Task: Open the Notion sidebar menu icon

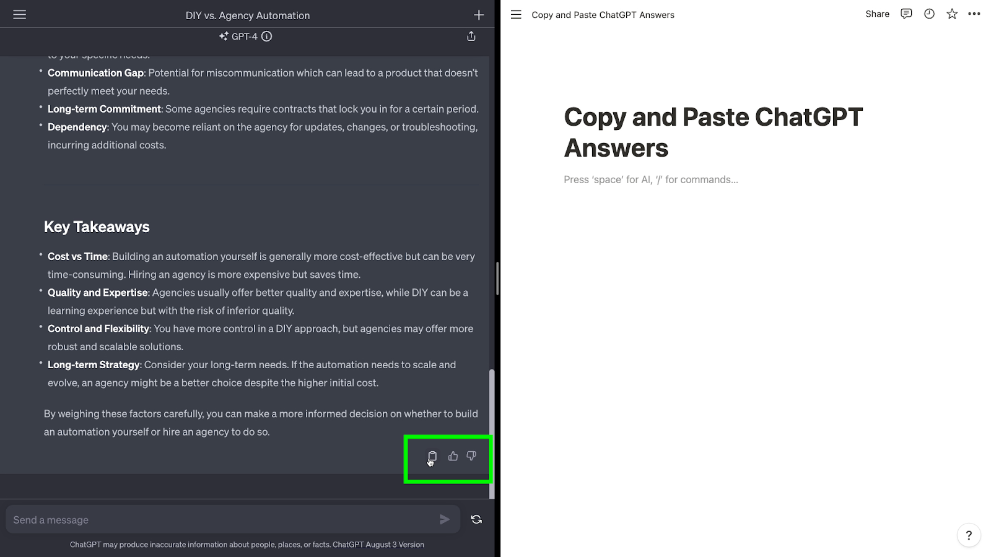Action: [x=516, y=14]
